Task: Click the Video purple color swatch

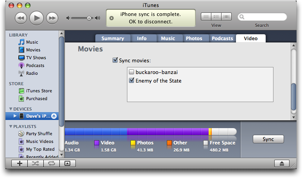Action: pos(96,143)
